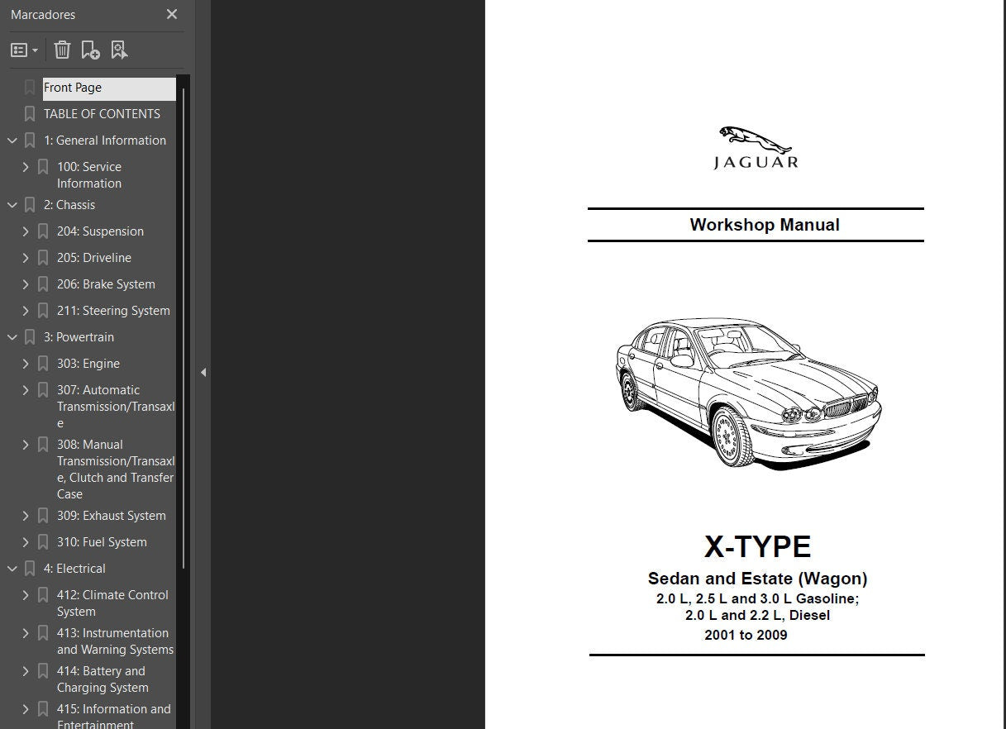This screenshot has height=729, width=1006.
Task: Expand the 204: Suspension bookmark
Action: pyautogui.click(x=26, y=231)
